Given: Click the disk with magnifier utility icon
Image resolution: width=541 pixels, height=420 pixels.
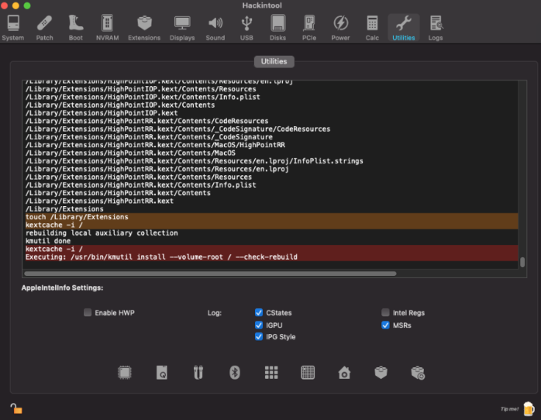Looking at the screenshot, I should [x=162, y=373].
